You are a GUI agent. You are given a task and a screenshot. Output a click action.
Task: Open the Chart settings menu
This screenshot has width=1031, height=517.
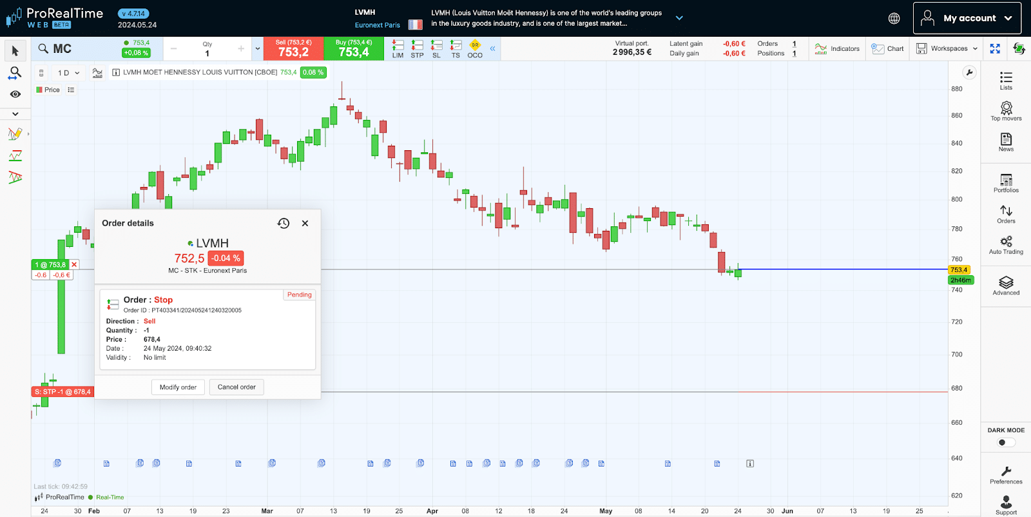(x=887, y=49)
